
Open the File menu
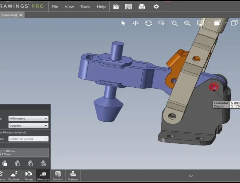pos(55,7)
